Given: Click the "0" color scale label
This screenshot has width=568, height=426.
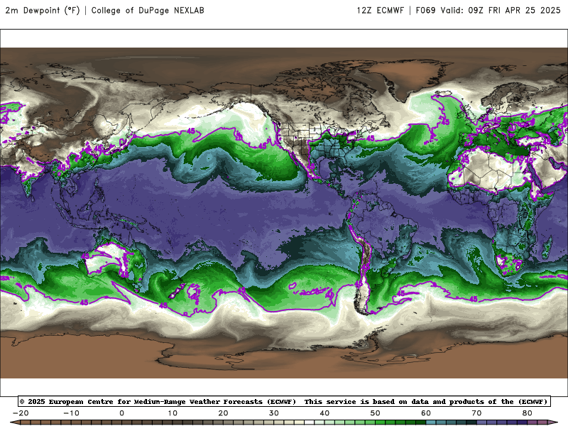Looking at the screenshot, I should point(121,413).
